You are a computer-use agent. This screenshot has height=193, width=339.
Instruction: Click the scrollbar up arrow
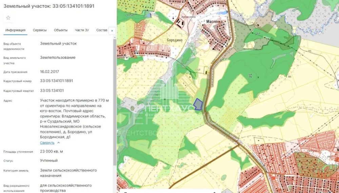click(x=115, y=37)
